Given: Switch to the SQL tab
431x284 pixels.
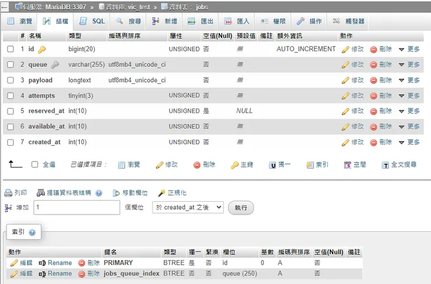Looking at the screenshot, I should 92,21.
